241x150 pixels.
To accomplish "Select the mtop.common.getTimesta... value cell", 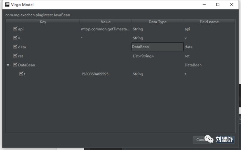I will pyautogui.click(x=105, y=29).
